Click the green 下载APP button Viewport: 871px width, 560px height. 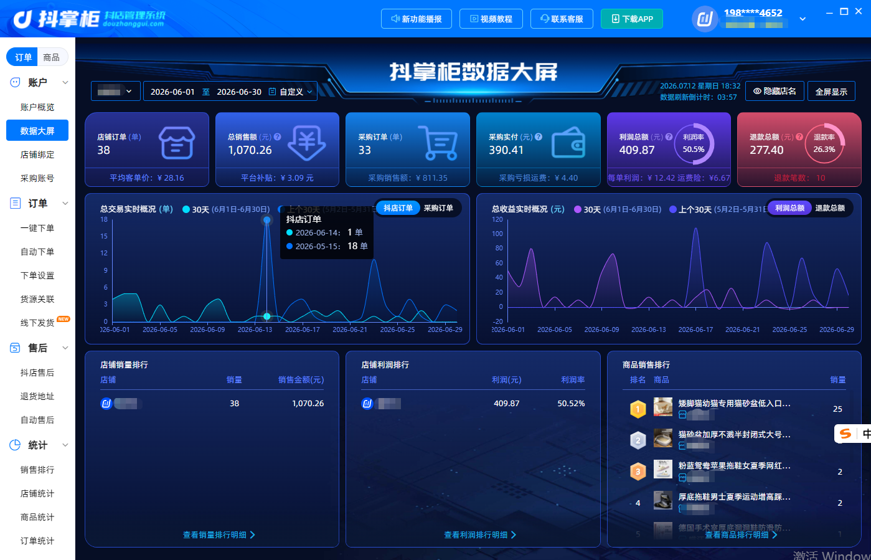[632, 19]
